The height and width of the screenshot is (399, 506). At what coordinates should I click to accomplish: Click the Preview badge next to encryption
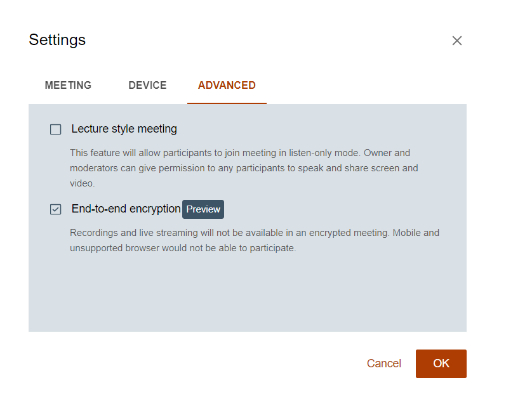[203, 209]
